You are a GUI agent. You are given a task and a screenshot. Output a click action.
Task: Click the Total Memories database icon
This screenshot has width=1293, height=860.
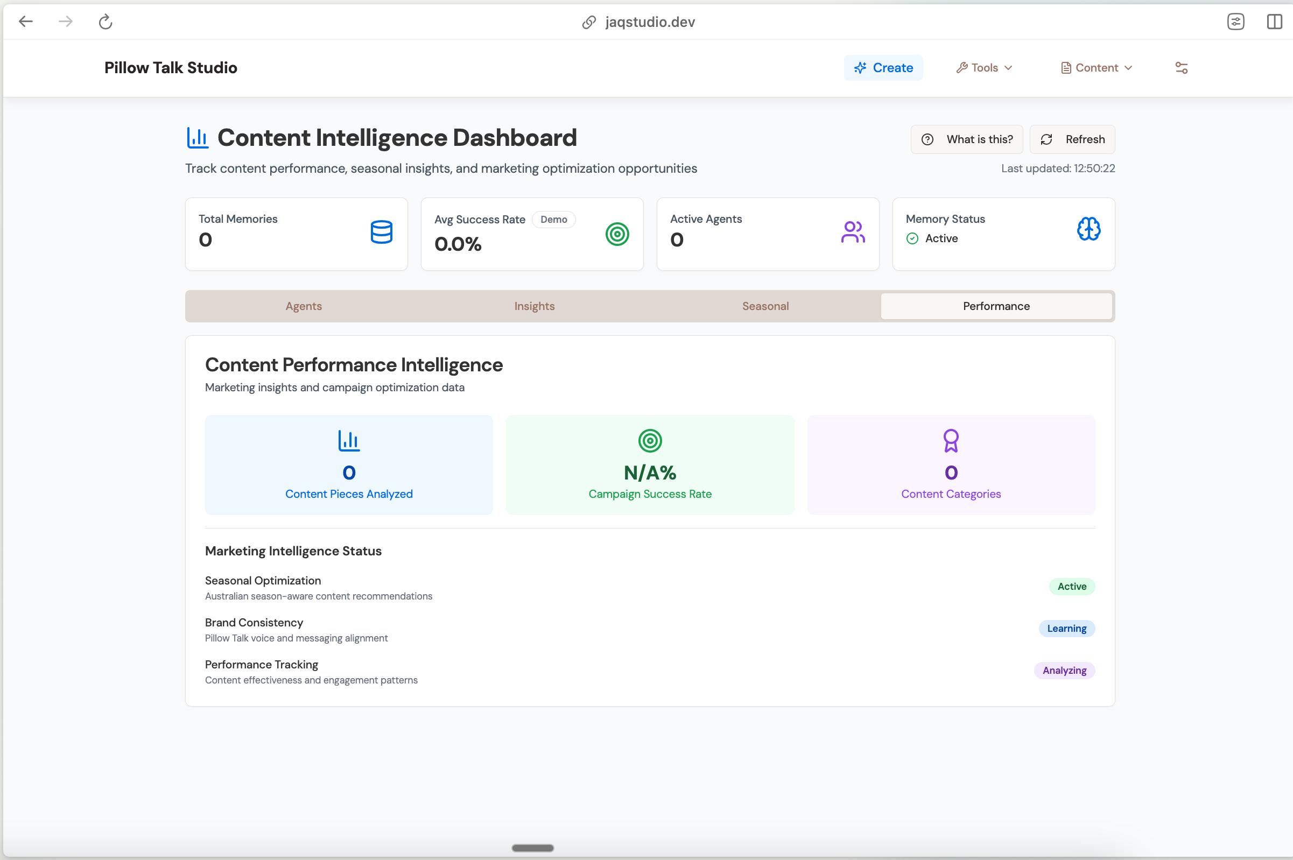pyautogui.click(x=381, y=232)
